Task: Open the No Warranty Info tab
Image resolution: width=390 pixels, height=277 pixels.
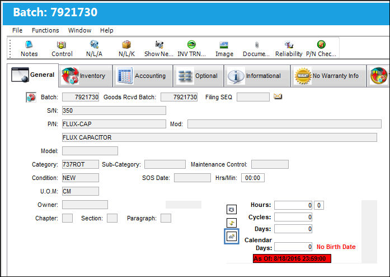Action: click(328, 76)
